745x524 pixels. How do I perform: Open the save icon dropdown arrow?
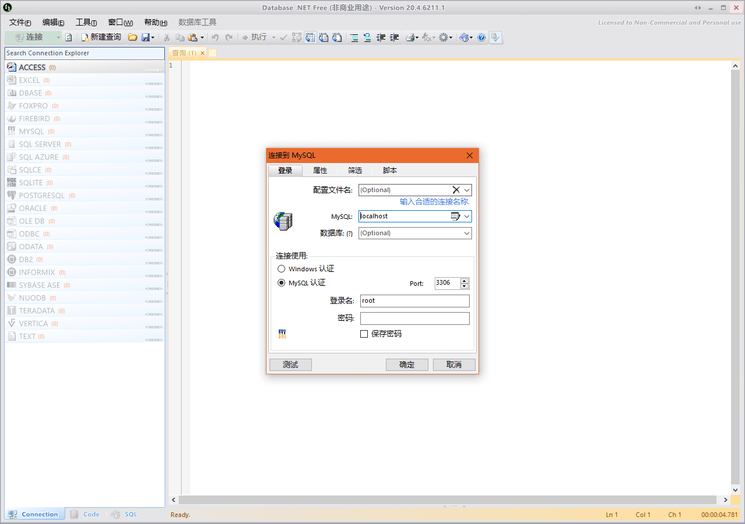pos(153,37)
